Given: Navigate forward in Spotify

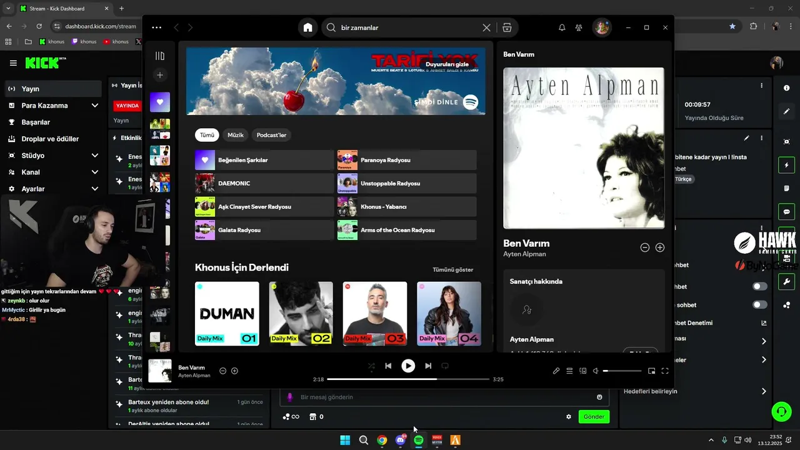Looking at the screenshot, I should [x=190, y=27].
